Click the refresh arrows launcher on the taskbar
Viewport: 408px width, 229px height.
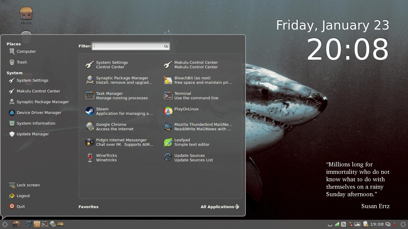29,224
